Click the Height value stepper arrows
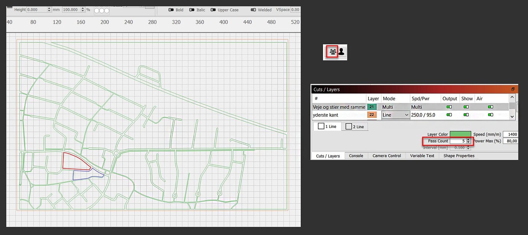 click(49, 10)
